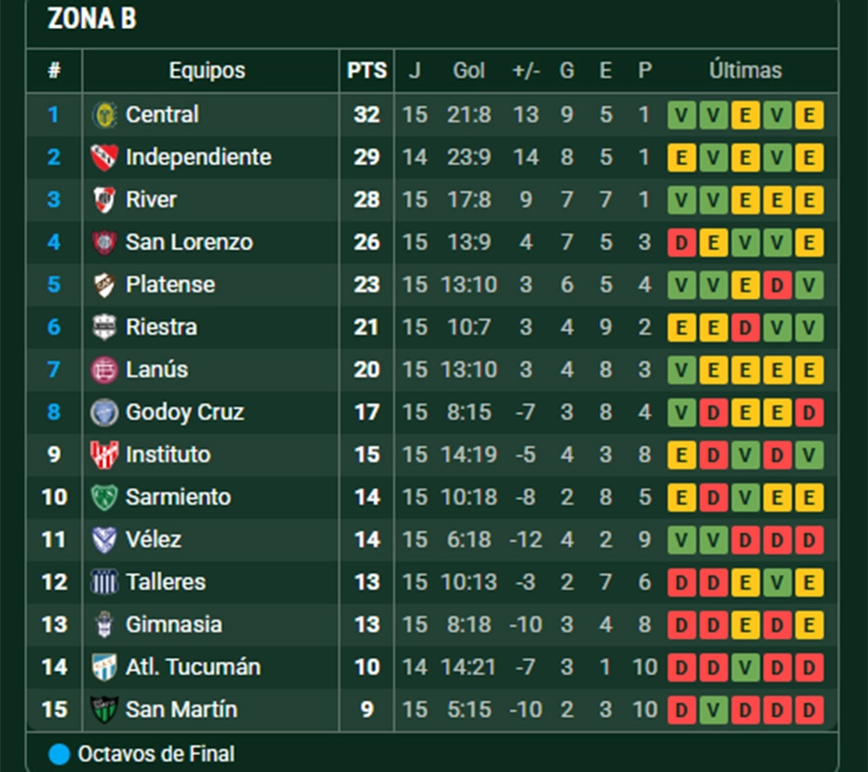Click the Gol column header

click(469, 70)
